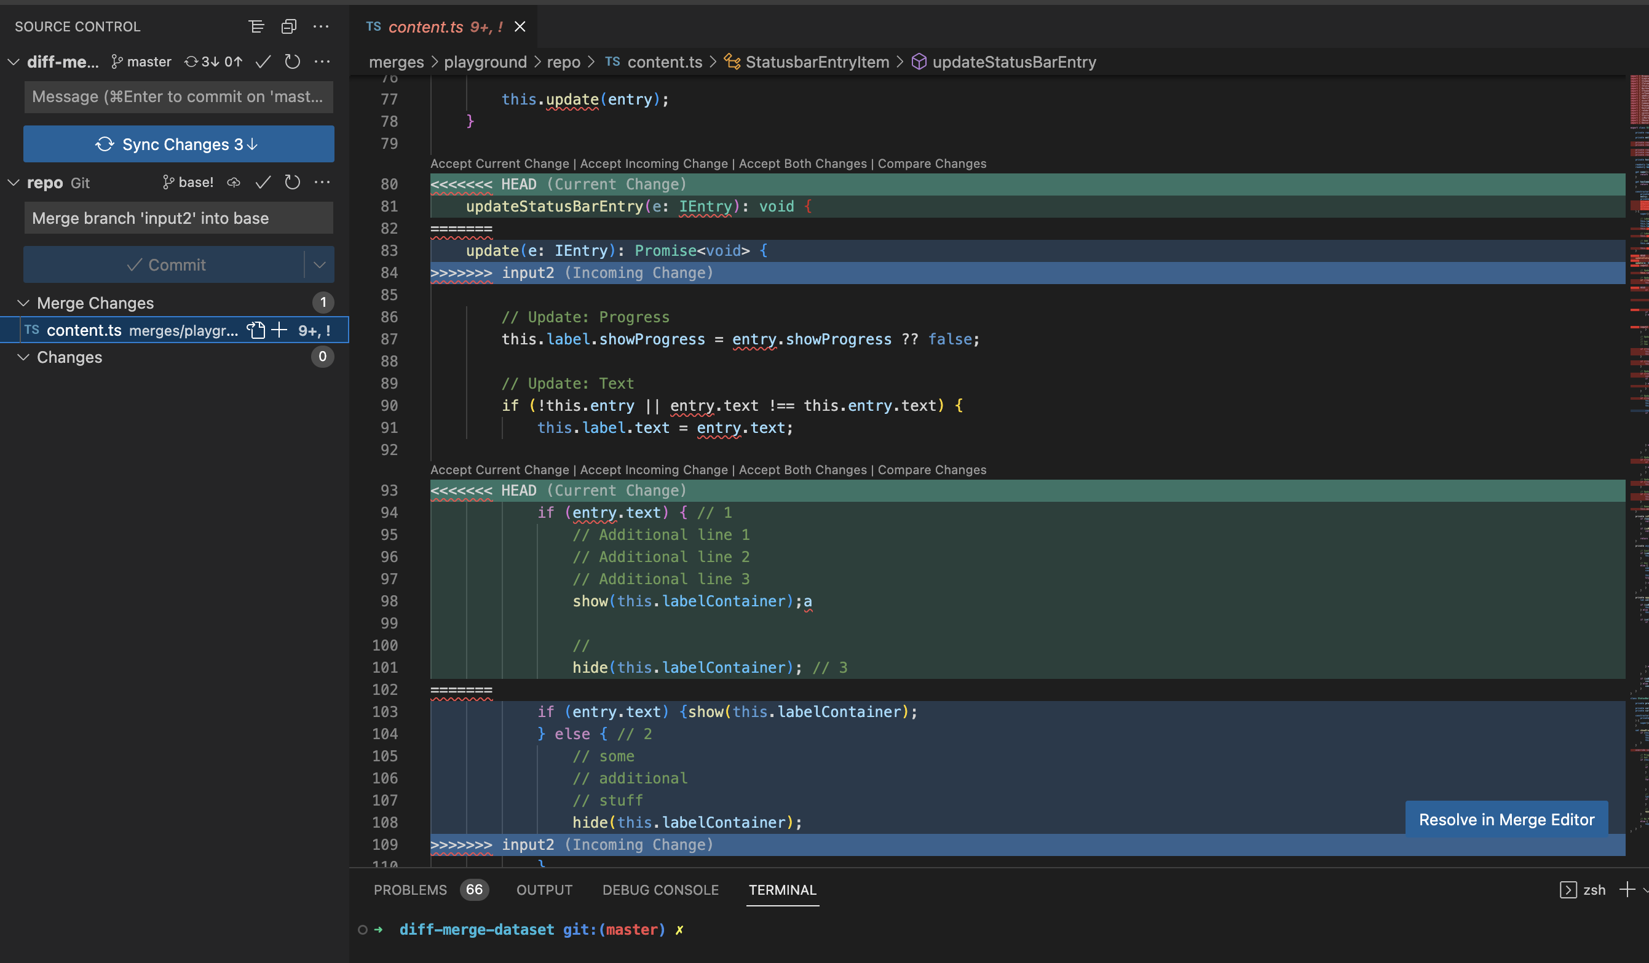Select the master branch indicator in Source Control
The width and height of the screenshot is (1649, 963).
[141, 61]
